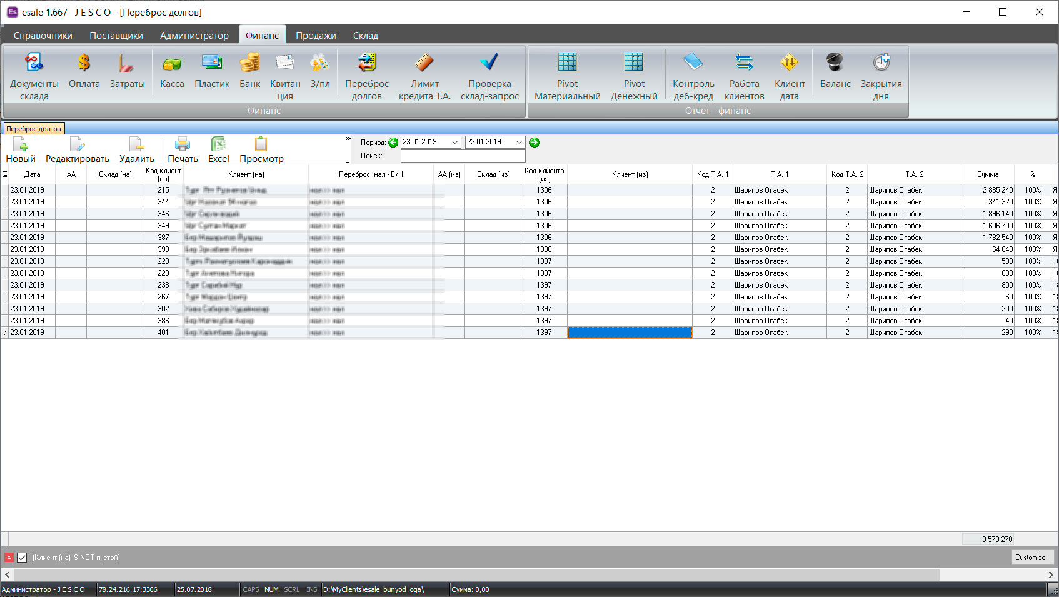The image size is (1059, 597).
Task: Select the selected blue Клиент (из) cell
Action: click(630, 333)
